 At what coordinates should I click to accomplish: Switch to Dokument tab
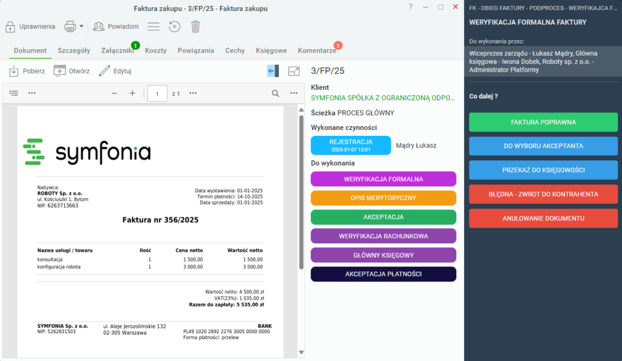[x=30, y=51]
